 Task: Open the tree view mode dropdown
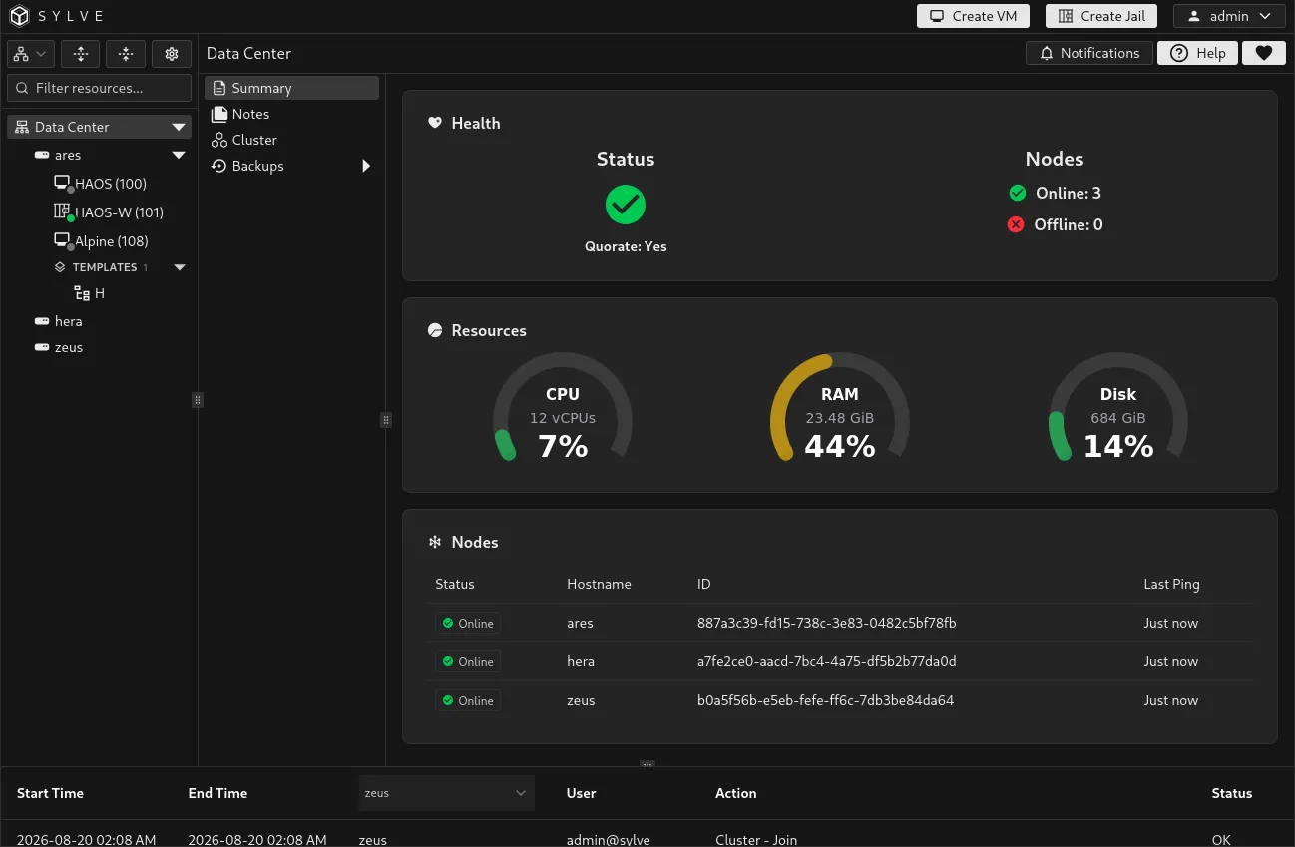click(31, 54)
